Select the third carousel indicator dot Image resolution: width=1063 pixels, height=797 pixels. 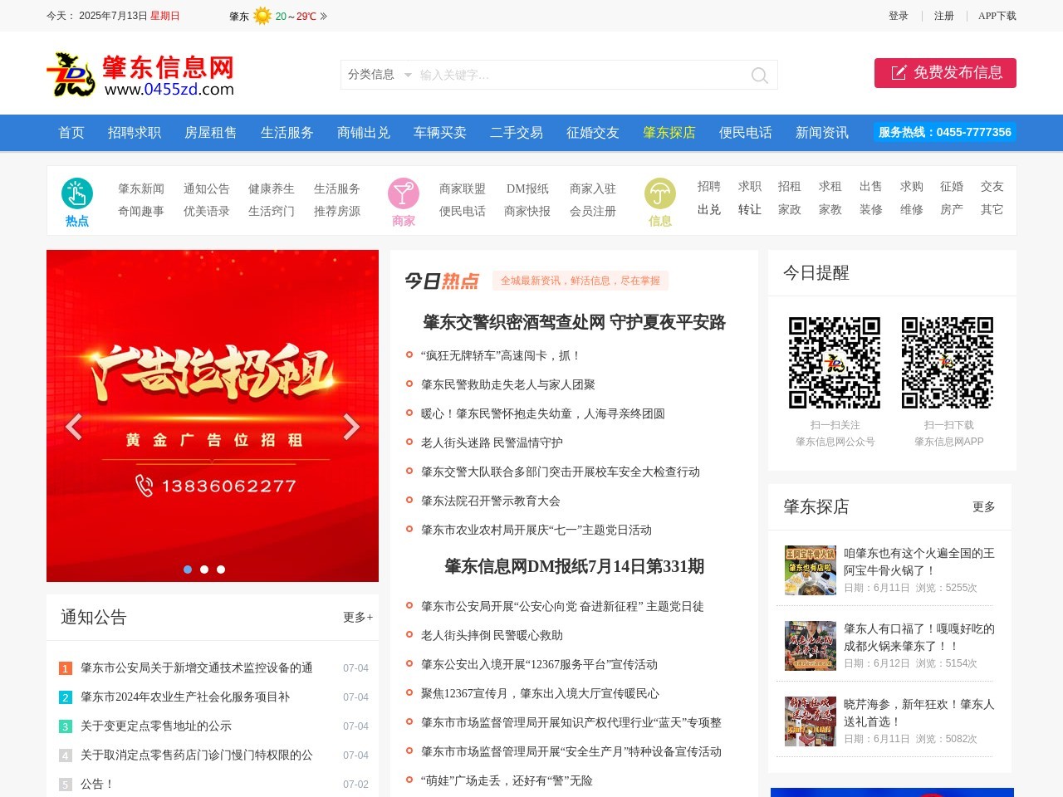[220, 570]
